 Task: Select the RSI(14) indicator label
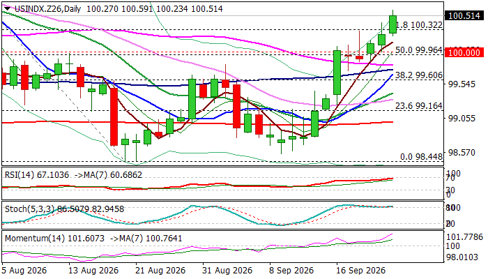click(x=20, y=175)
